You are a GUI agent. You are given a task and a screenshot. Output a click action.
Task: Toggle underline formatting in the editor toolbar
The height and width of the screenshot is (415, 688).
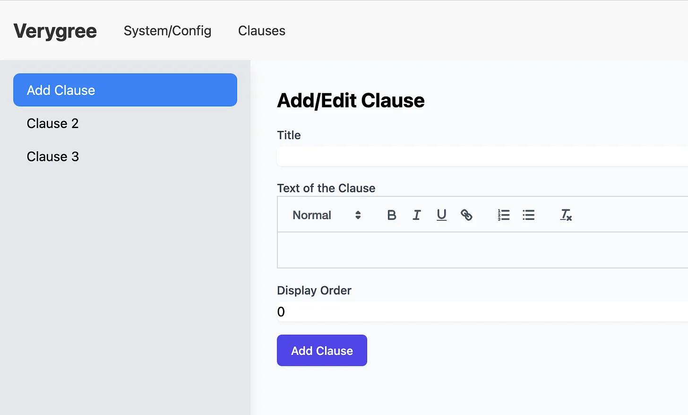click(x=441, y=215)
